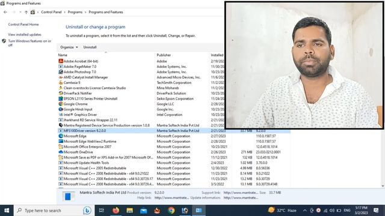This screenshot has height=216, width=385.
Task: Sort by the Name column header
Action: [63, 55]
